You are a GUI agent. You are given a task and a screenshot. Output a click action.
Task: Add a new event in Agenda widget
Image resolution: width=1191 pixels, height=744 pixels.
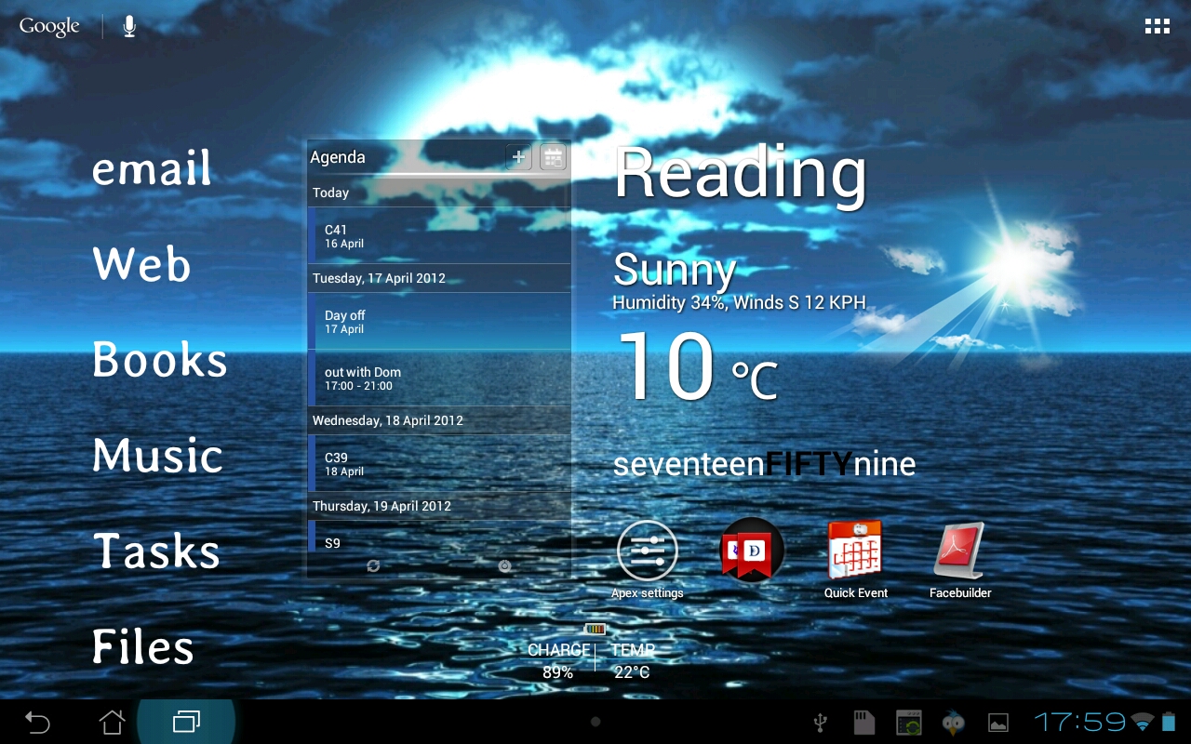(519, 157)
